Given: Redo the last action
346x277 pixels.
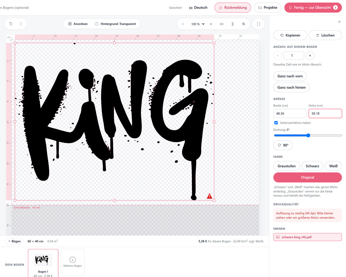Looking at the screenshot, I should point(21,24).
